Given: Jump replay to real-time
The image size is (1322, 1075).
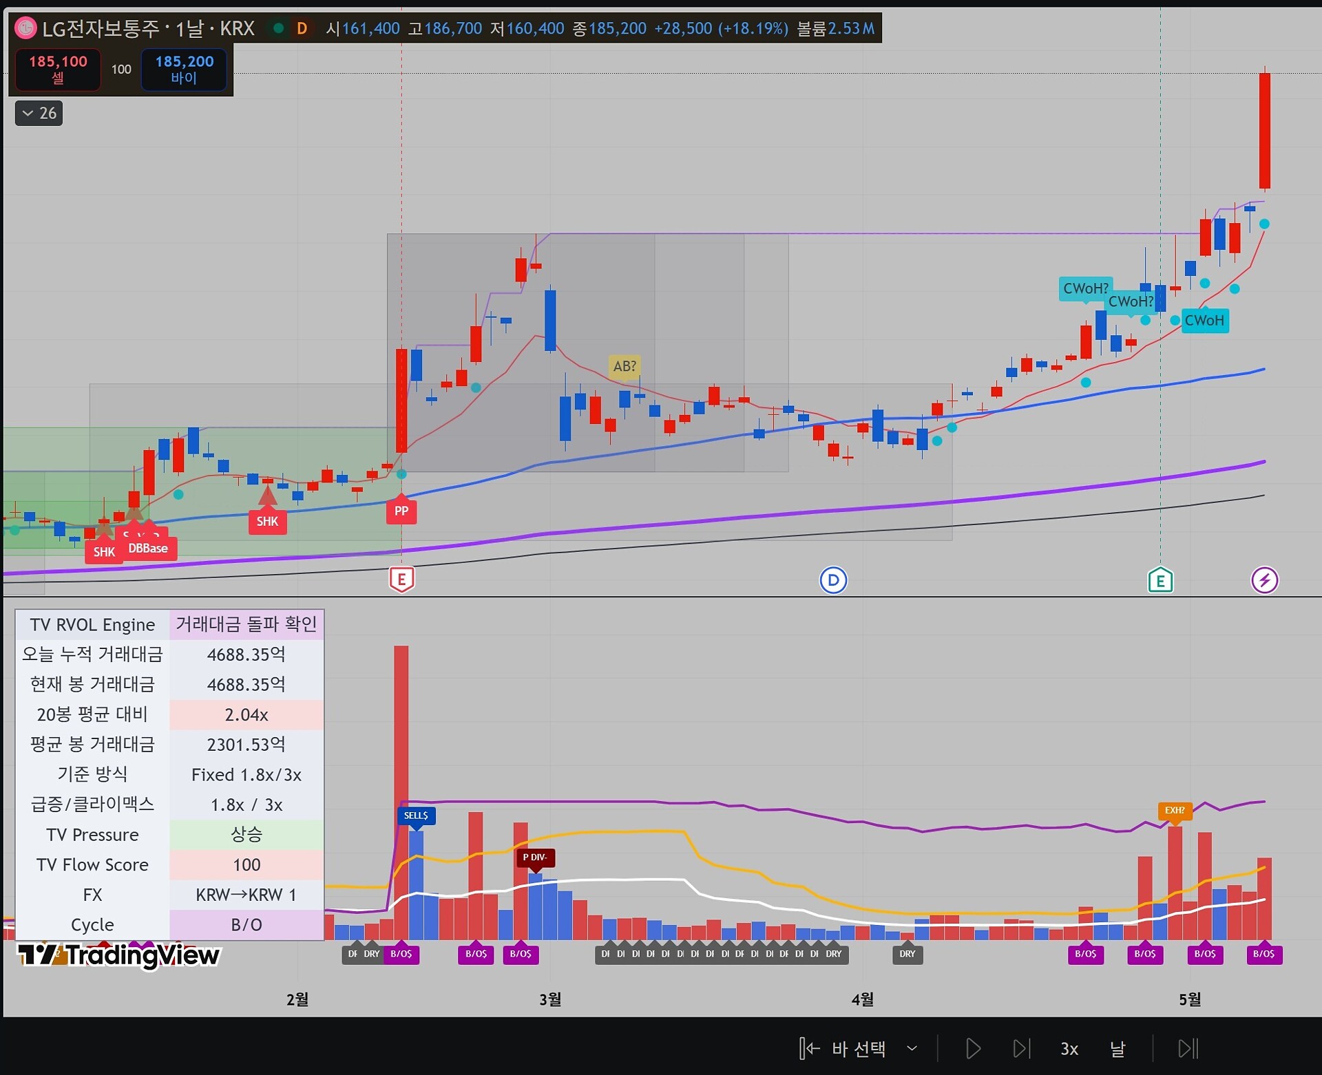Looking at the screenshot, I should coord(1188,1049).
